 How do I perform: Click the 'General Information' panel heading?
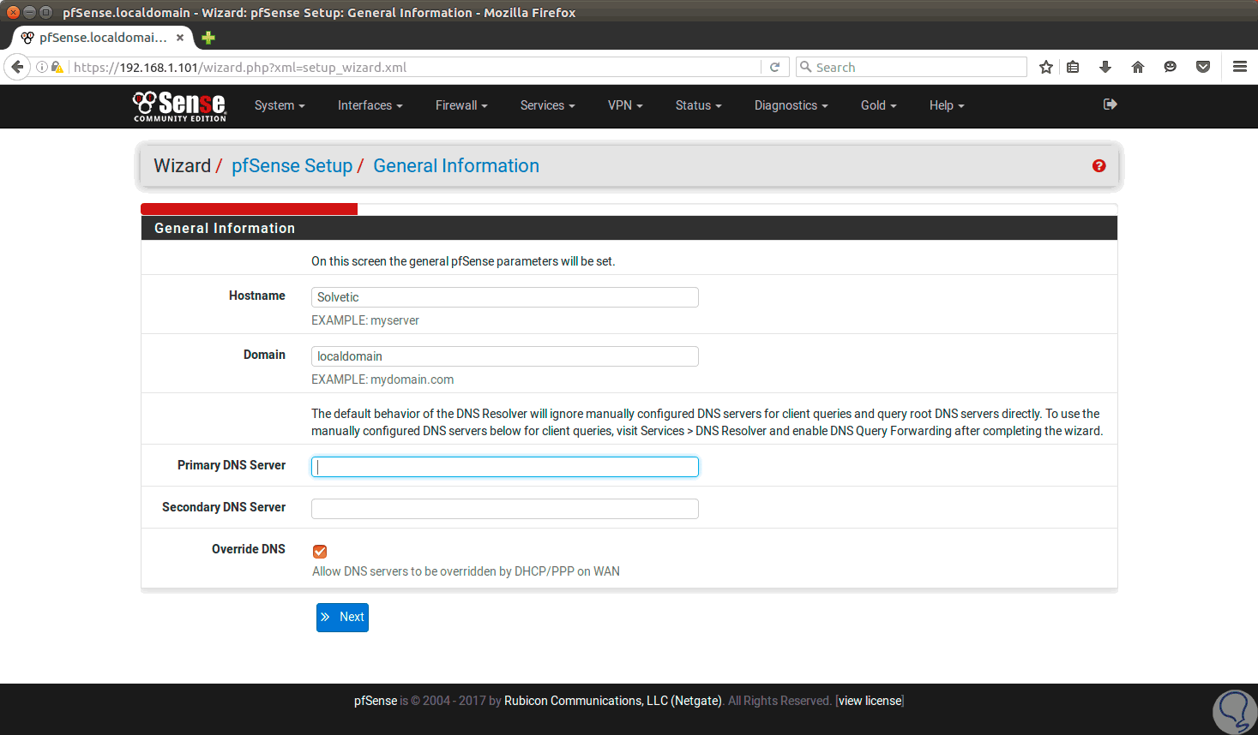point(225,228)
